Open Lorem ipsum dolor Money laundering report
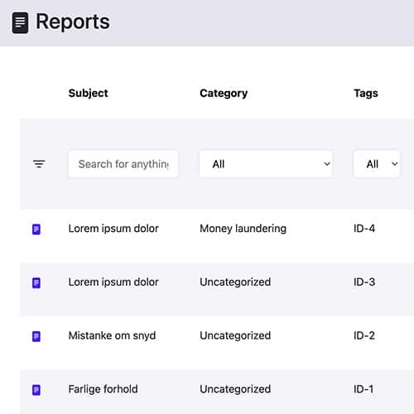 point(113,229)
